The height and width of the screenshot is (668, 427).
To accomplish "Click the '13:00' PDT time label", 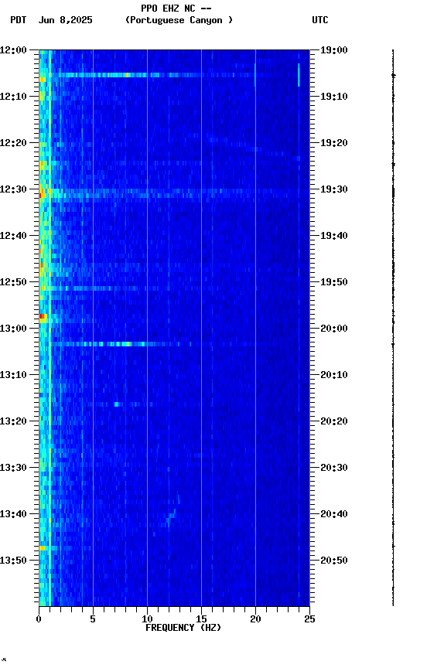I will tap(13, 329).
